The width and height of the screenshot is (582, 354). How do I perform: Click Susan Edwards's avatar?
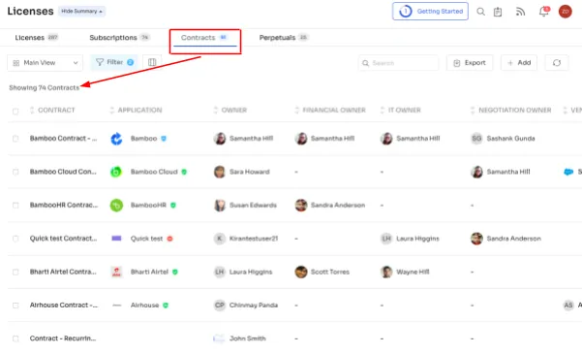220,206
